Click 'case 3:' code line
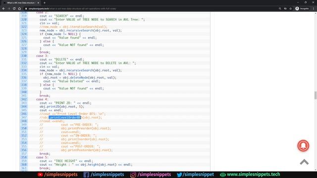The width and height of the screenshot is (317, 178). [42, 56]
